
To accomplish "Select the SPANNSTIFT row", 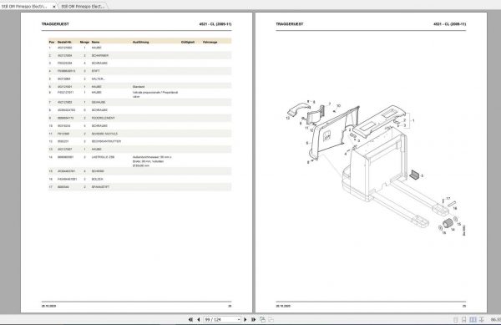I will pyautogui.click(x=139, y=187).
